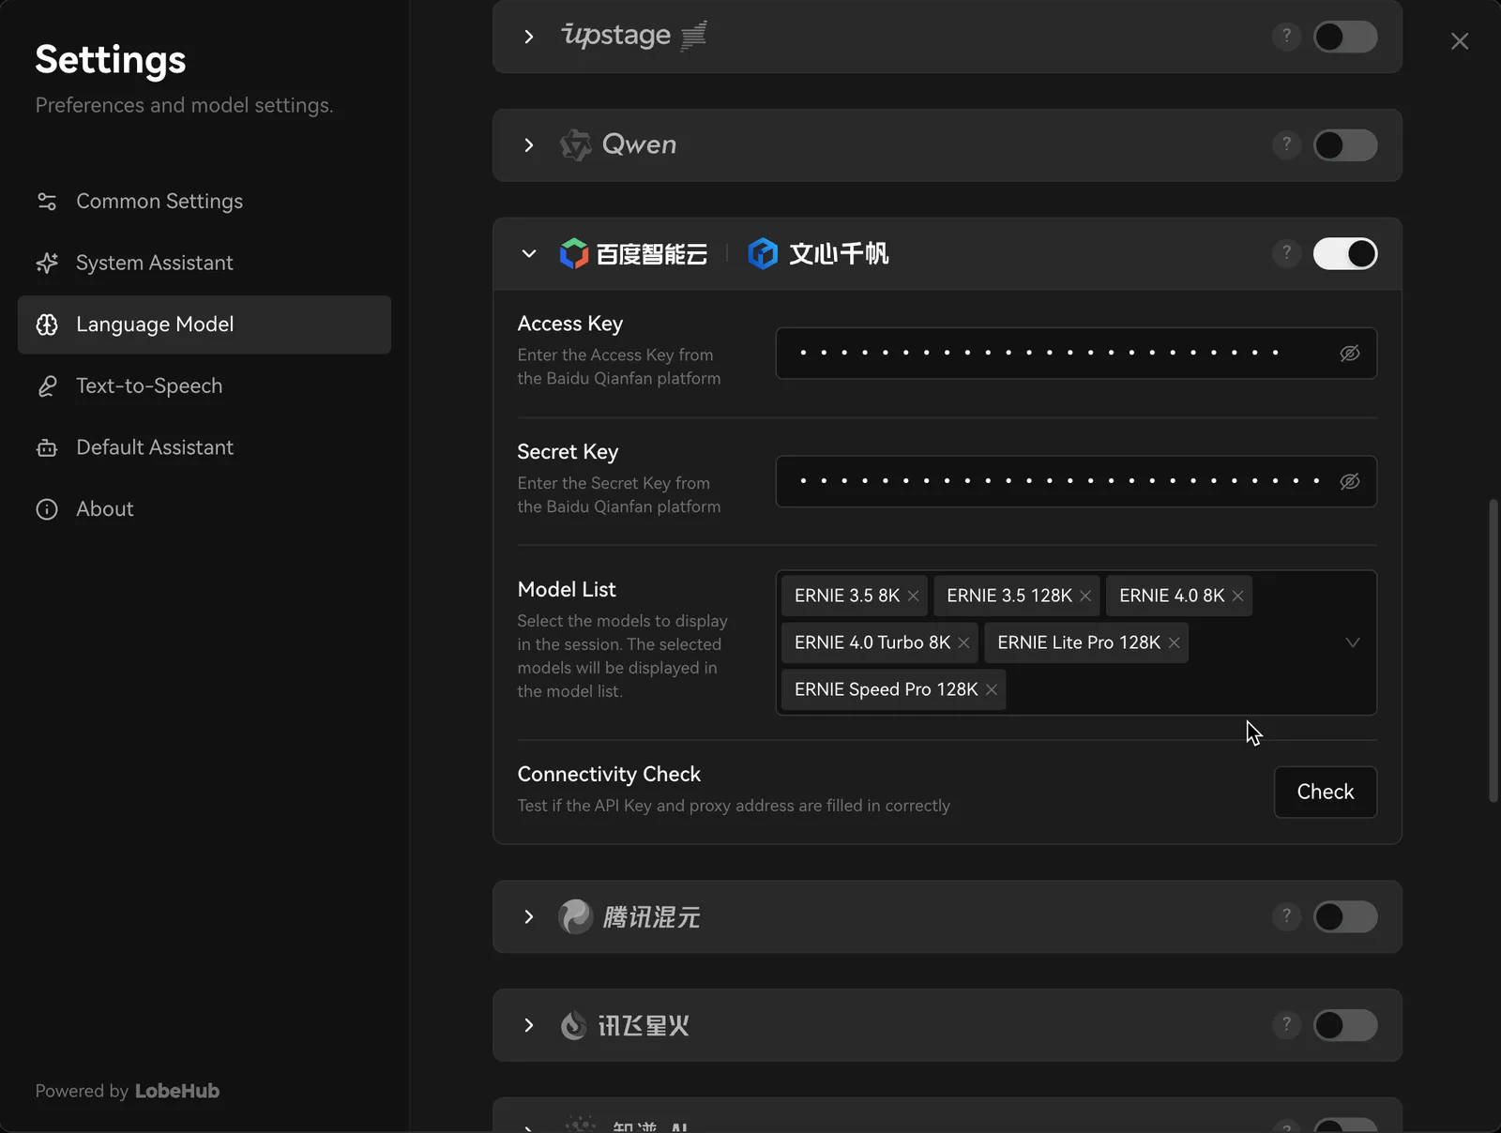Open Common Settings section
The image size is (1501, 1133).
(205, 201)
